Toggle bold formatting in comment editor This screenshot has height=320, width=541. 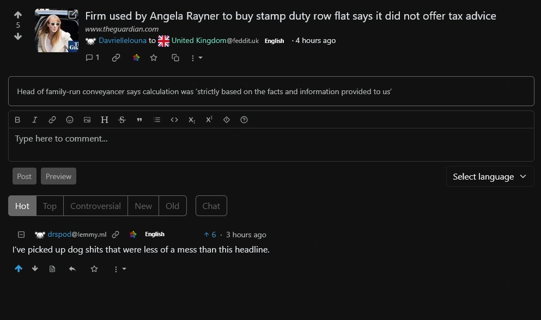tap(17, 120)
